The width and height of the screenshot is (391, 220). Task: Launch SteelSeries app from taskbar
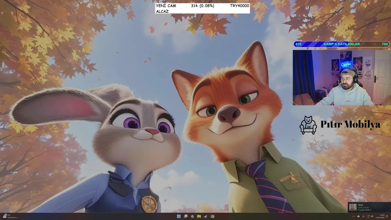coord(192,216)
